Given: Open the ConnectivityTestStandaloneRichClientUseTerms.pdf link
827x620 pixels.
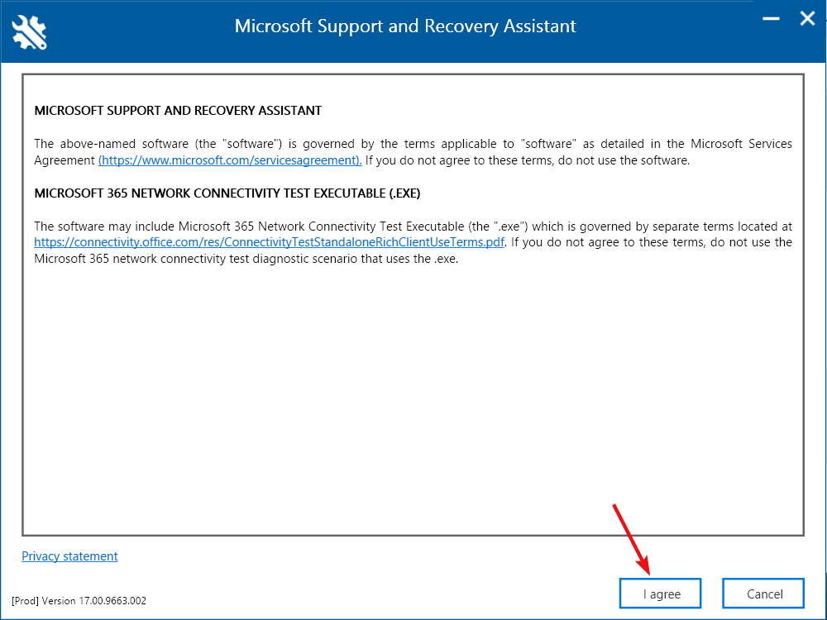Looking at the screenshot, I should tap(269, 242).
